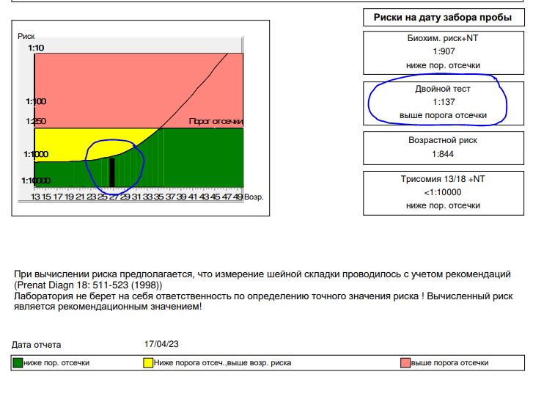
Task: Click the 'Риски на дату забора пробы' header
Action: [443, 18]
